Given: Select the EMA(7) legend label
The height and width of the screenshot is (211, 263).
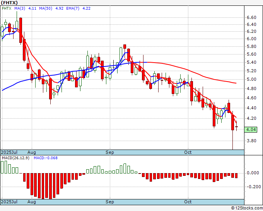Looking at the screenshot, I should (x=73, y=8).
